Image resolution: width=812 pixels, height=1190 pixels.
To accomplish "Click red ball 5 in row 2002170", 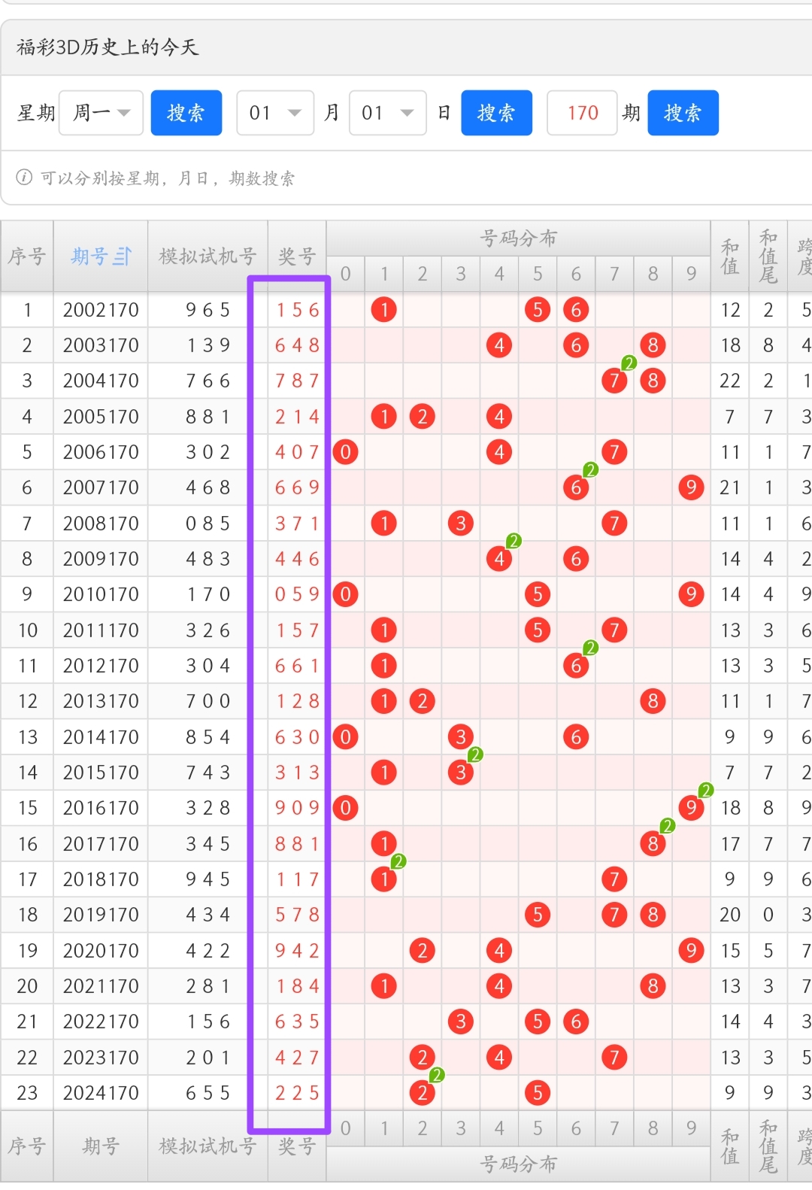I will pyautogui.click(x=538, y=310).
